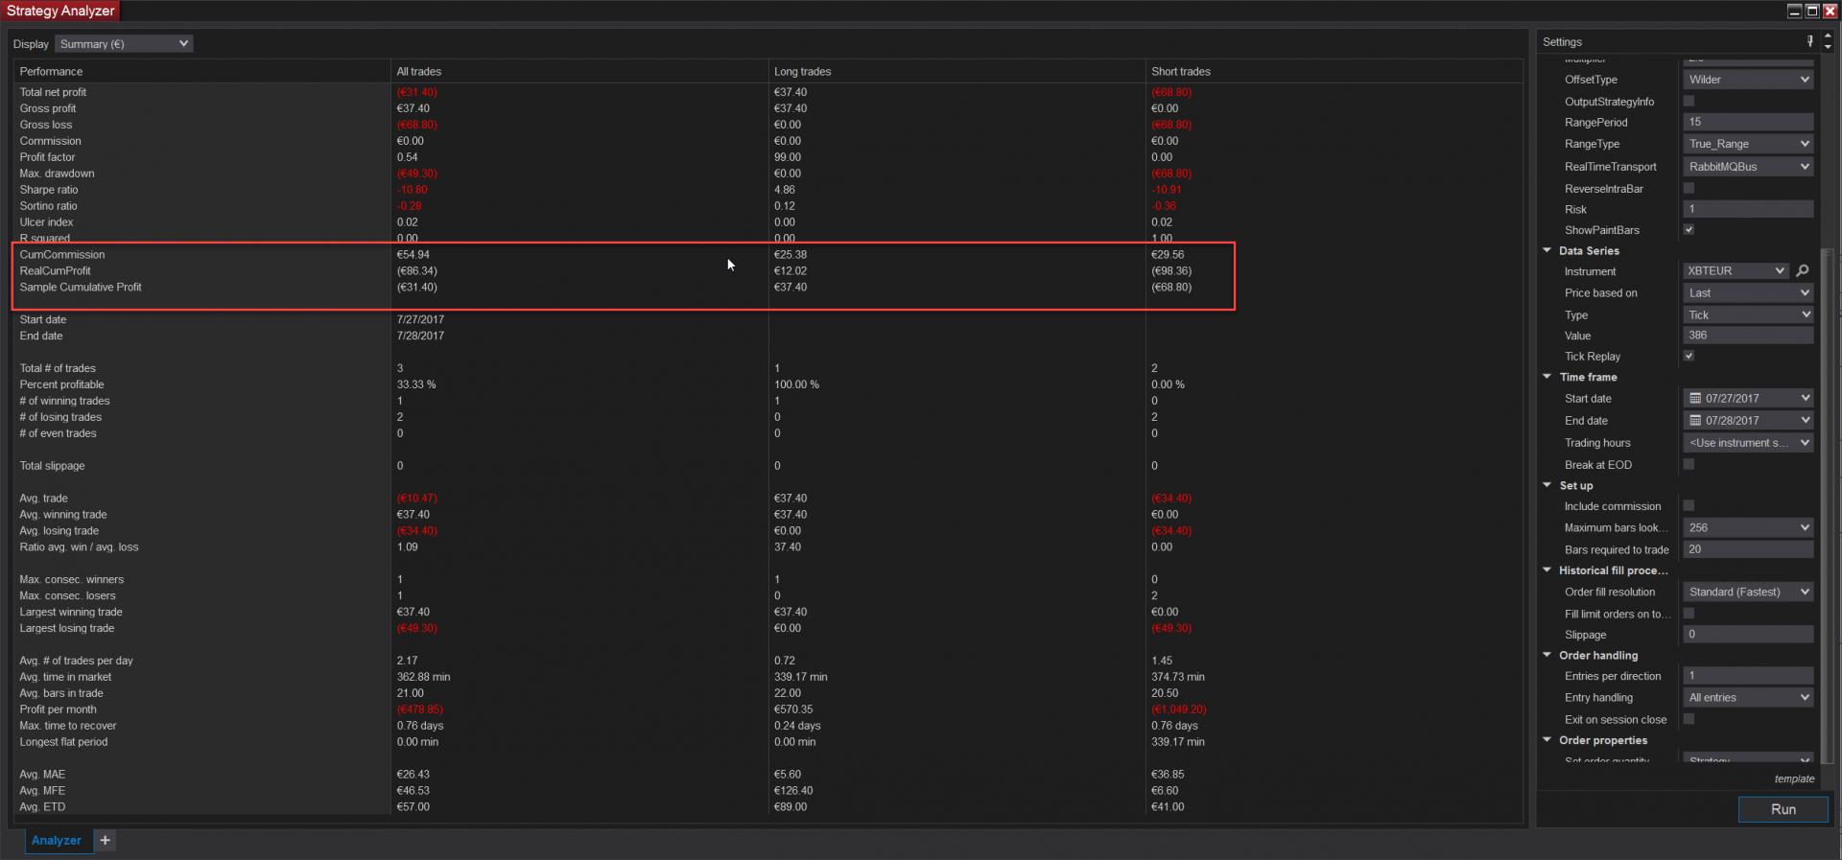Viewport: 1842px width, 860px height.
Task: Open the OffsetType Wilder dropdown
Action: pos(1749,80)
